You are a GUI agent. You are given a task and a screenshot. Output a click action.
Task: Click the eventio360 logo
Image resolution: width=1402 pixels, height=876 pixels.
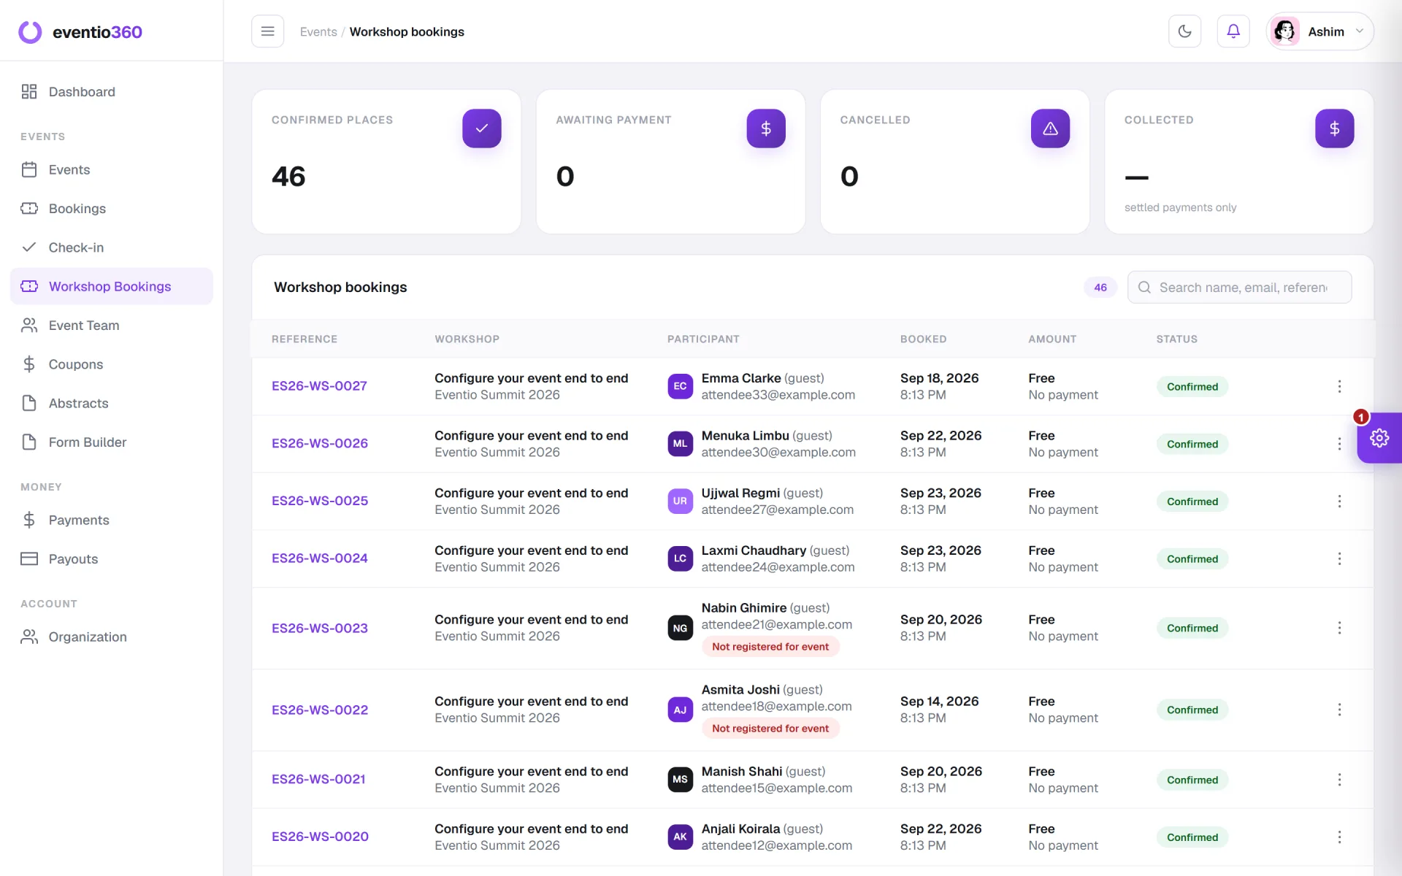[x=80, y=31]
